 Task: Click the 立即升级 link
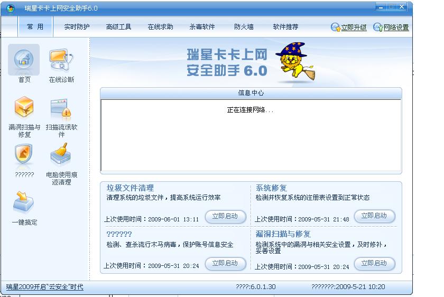[x=354, y=27]
